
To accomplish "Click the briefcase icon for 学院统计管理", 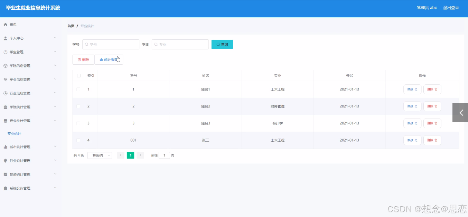I will click(6, 107).
